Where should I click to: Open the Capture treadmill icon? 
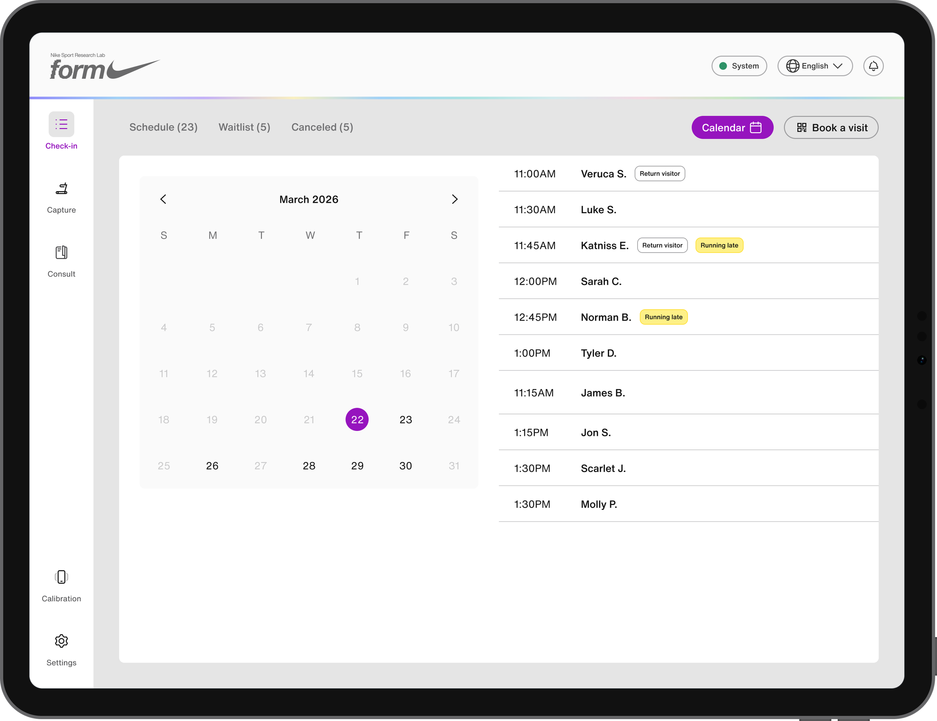pyautogui.click(x=61, y=189)
